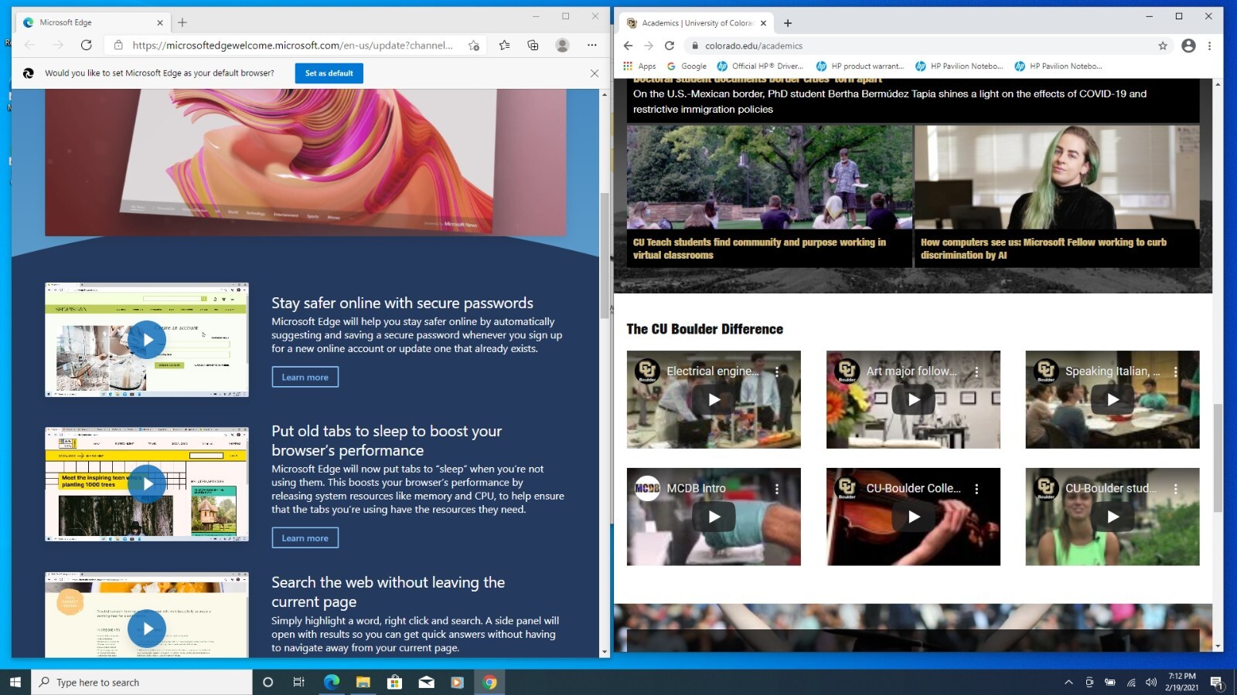
Task: Play the CU-Boulder student video
Action: click(1113, 517)
